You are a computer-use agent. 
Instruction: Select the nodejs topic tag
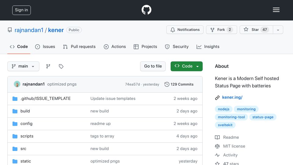coord(224,109)
